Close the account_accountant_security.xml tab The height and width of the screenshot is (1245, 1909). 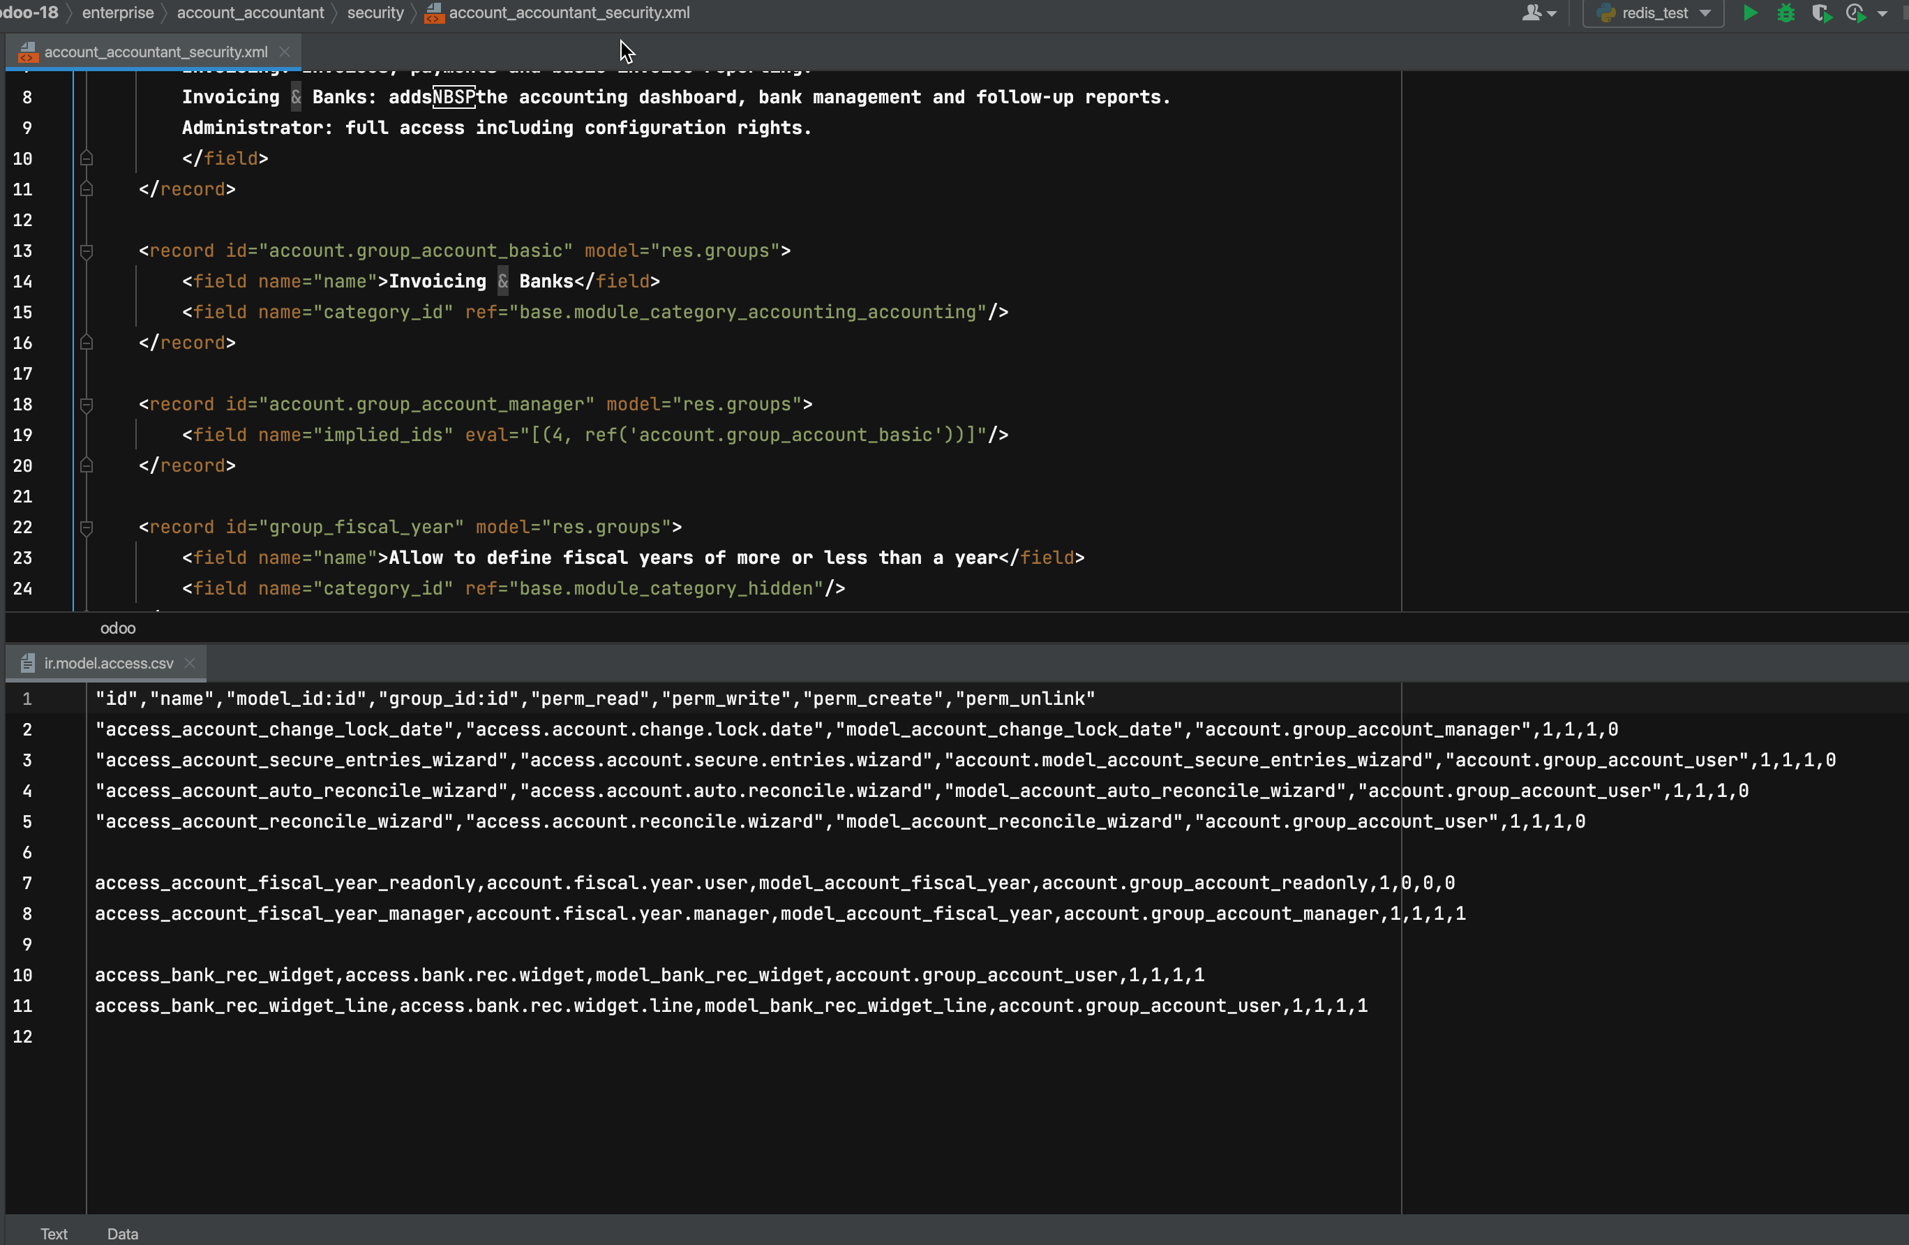(x=284, y=52)
